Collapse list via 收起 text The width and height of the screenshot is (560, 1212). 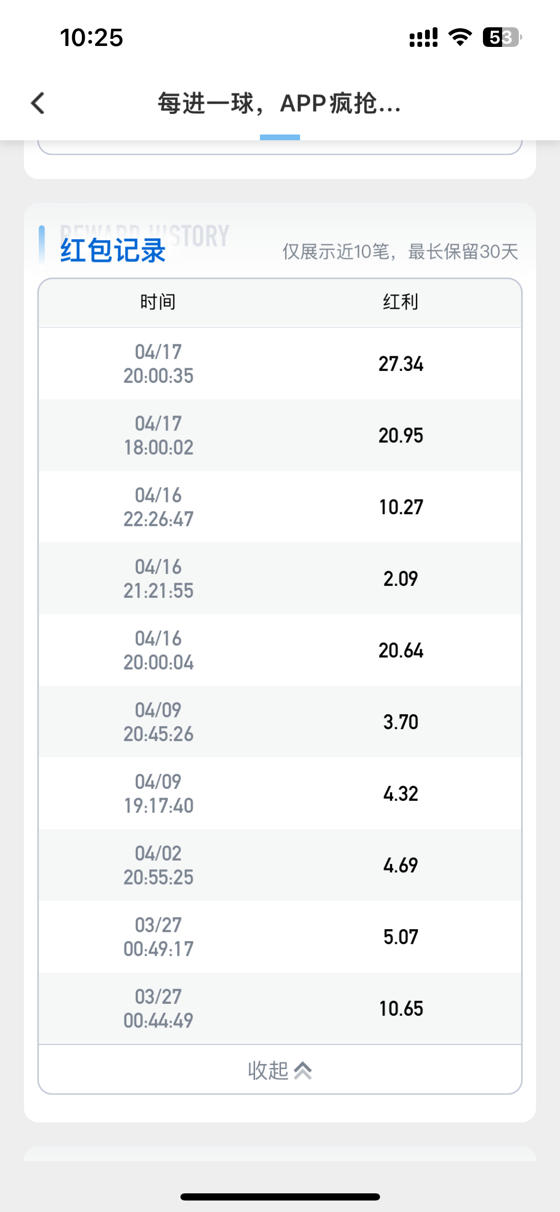268,1071
